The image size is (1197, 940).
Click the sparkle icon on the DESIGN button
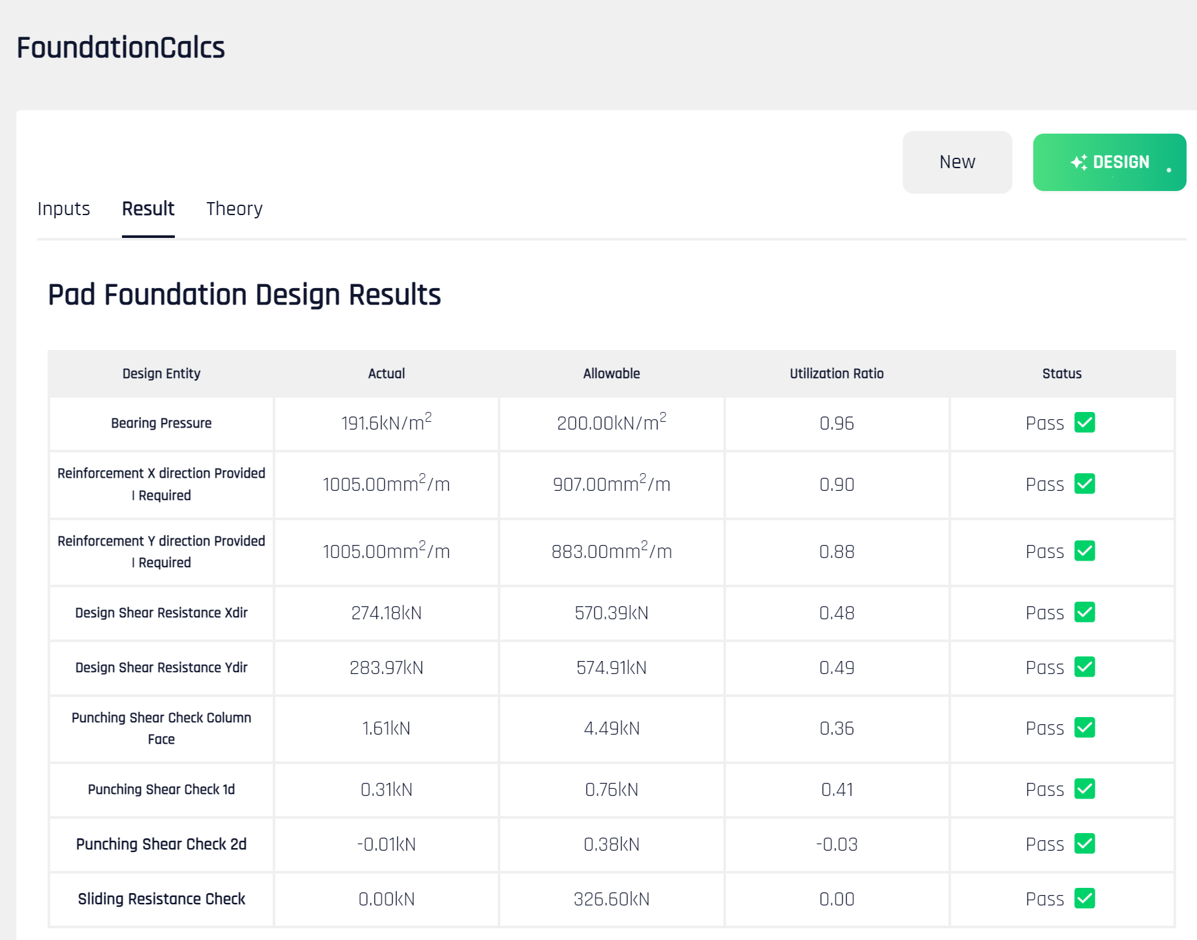pyautogui.click(x=1080, y=162)
